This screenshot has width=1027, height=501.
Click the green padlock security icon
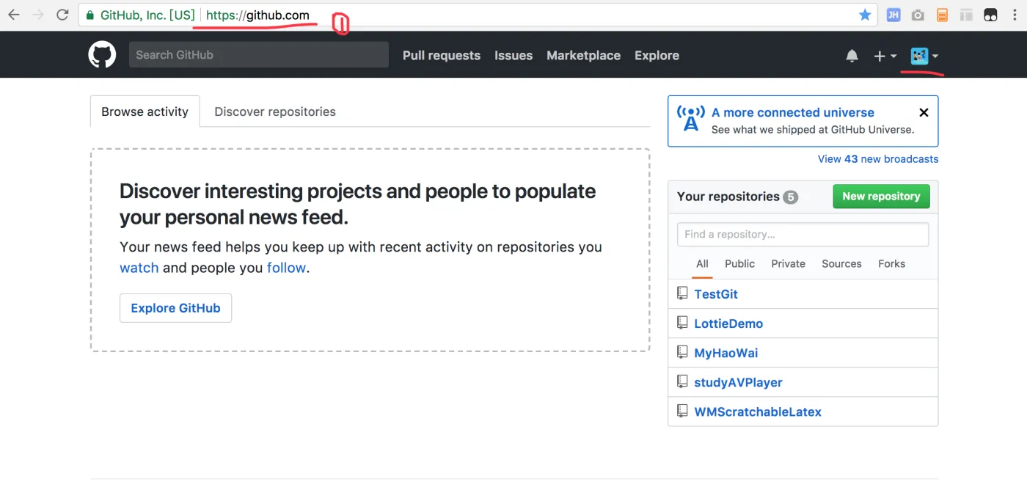[90, 15]
